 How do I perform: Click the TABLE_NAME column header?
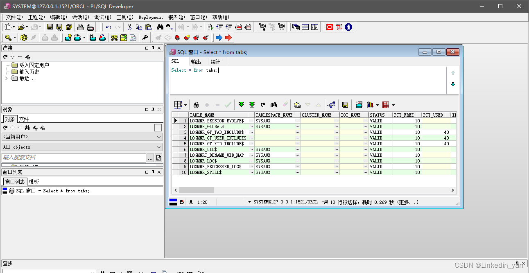[222, 115]
